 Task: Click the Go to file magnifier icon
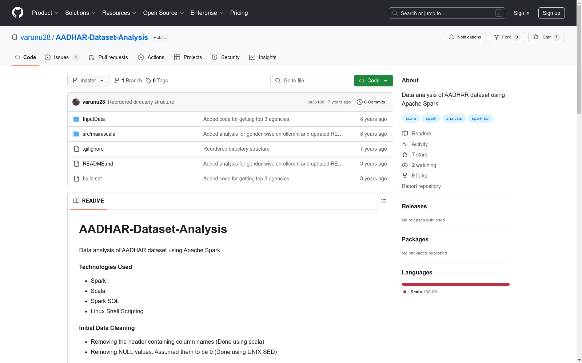pyautogui.click(x=278, y=81)
